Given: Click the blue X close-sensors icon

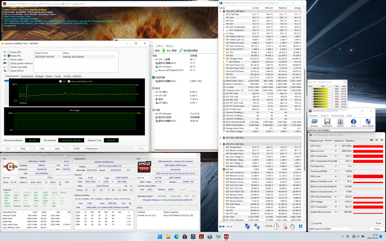Looking at the screenshot, I should coord(301,226).
